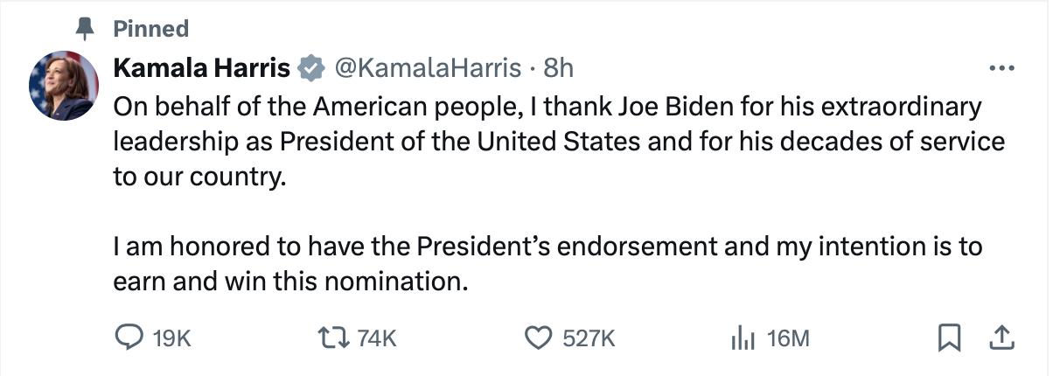Open the view analytics bar chart icon

[742, 338]
